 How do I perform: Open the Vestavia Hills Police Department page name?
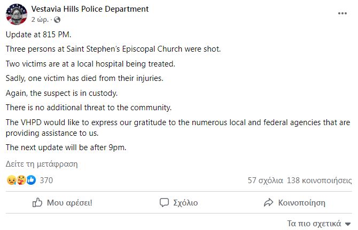click(x=90, y=9)
